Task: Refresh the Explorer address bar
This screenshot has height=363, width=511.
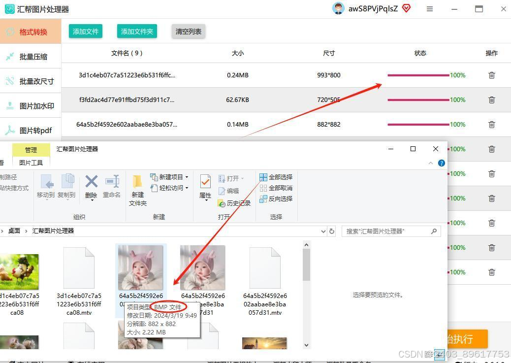Action: point(332,231)
